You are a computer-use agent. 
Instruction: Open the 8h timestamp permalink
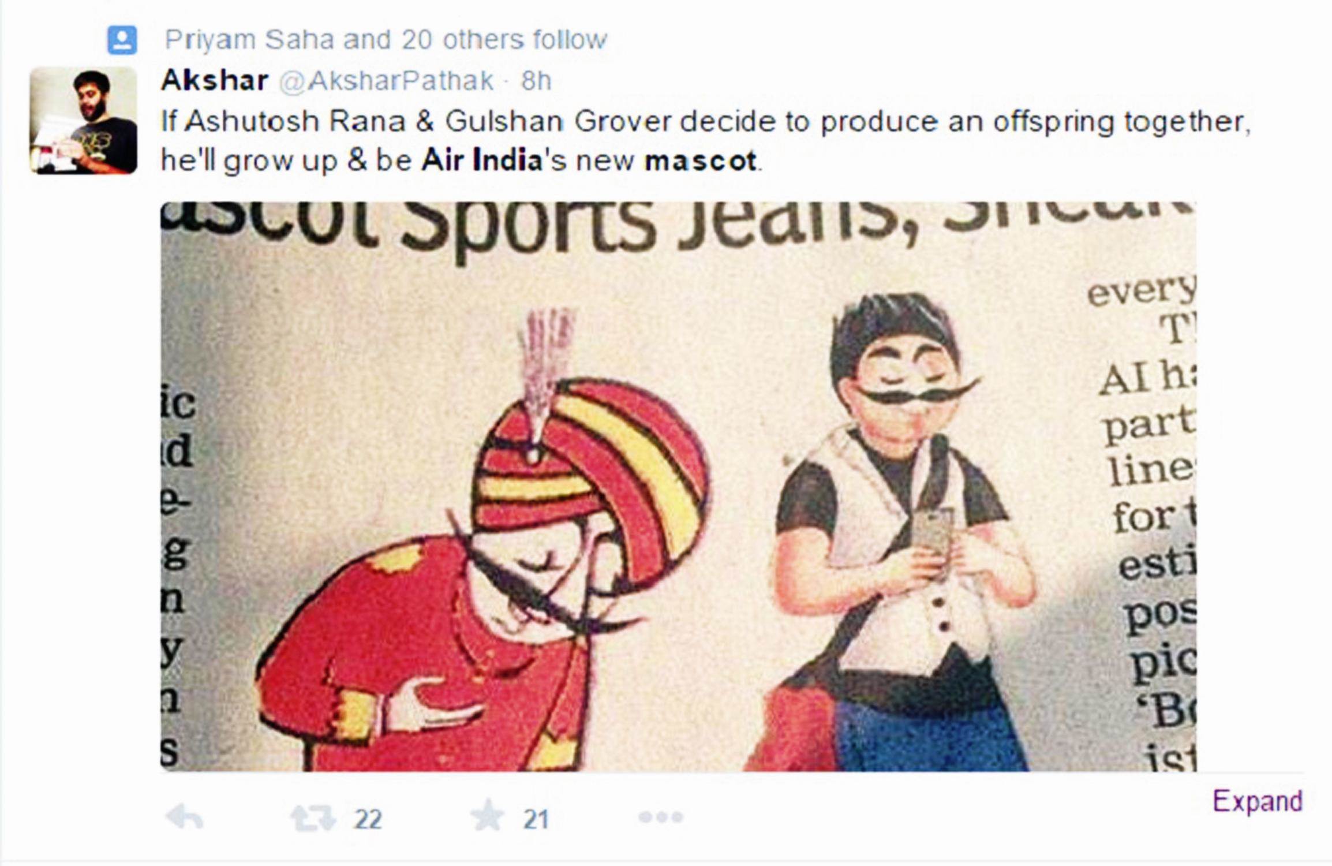click(536, 81)
